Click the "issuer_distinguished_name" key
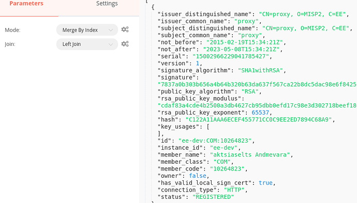 tap(204, 14)
